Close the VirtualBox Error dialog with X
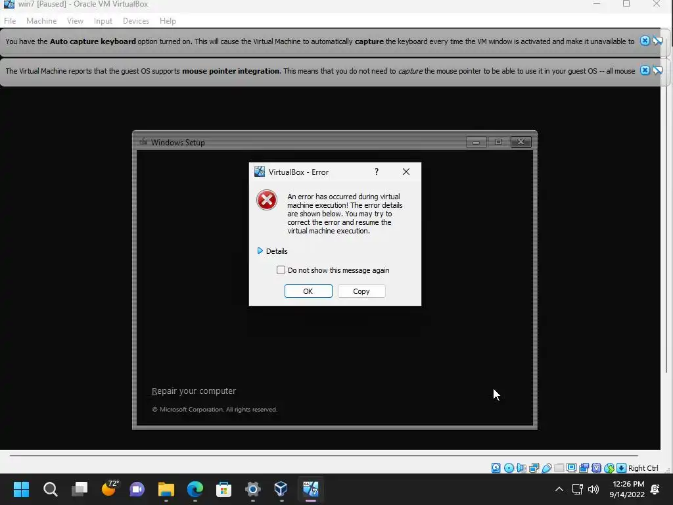Image resolution: width=673 pixels, height=505 pixels. [406, 172]
